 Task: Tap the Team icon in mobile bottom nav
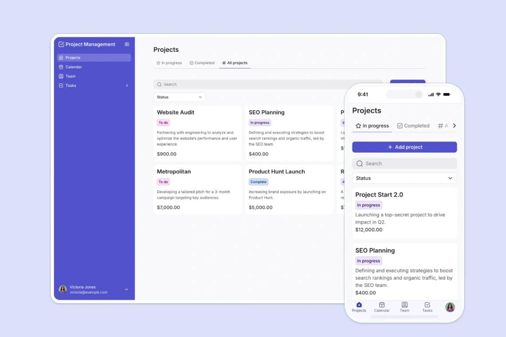pyautogui.click(x=404, y=305)
